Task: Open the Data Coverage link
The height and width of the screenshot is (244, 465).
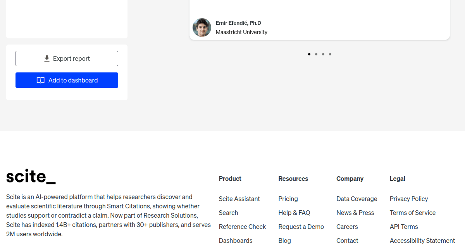Action: (x=356, y=199)
